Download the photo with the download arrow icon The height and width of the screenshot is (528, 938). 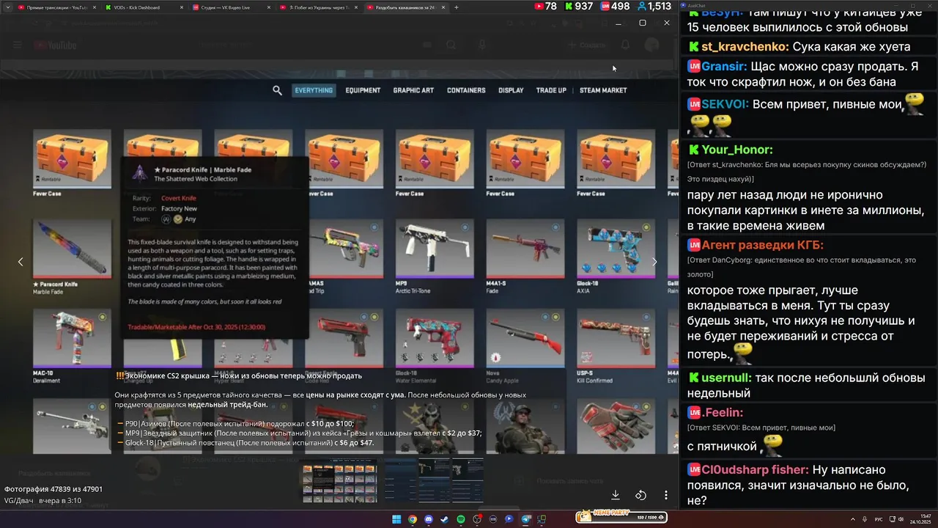click(616, 495)
